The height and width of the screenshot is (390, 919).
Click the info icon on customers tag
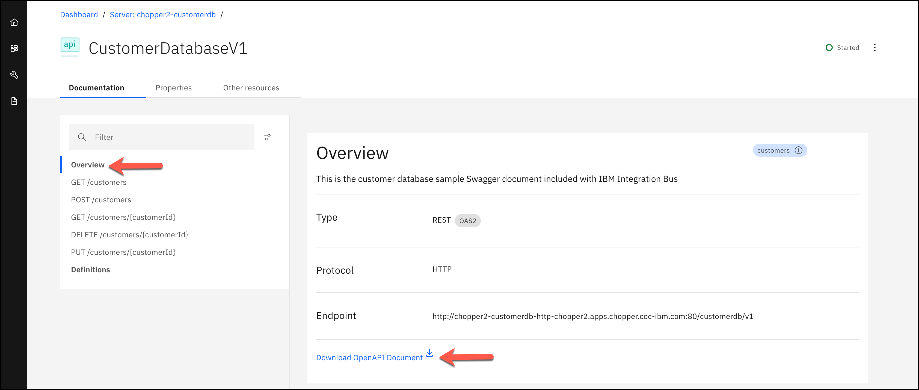798,150
